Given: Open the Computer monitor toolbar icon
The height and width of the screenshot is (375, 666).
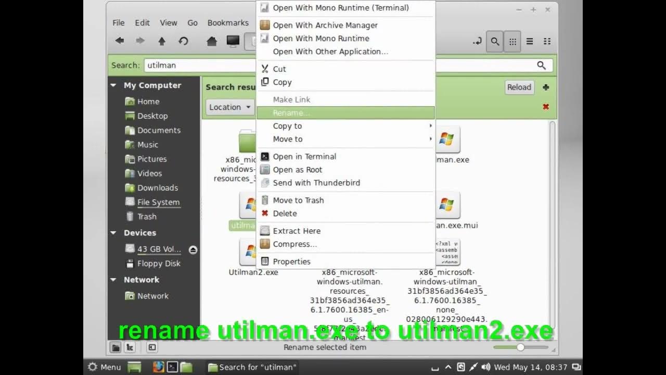Looking at the screenshot, I should (233, 41).
